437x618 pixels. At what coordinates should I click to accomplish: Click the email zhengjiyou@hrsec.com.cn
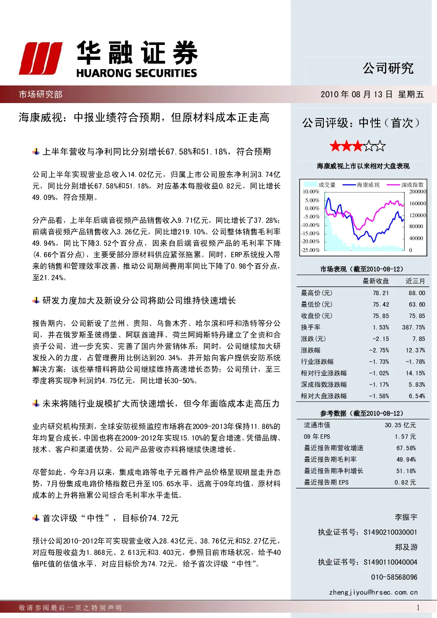pyautogui.click(x=373, y=592)
